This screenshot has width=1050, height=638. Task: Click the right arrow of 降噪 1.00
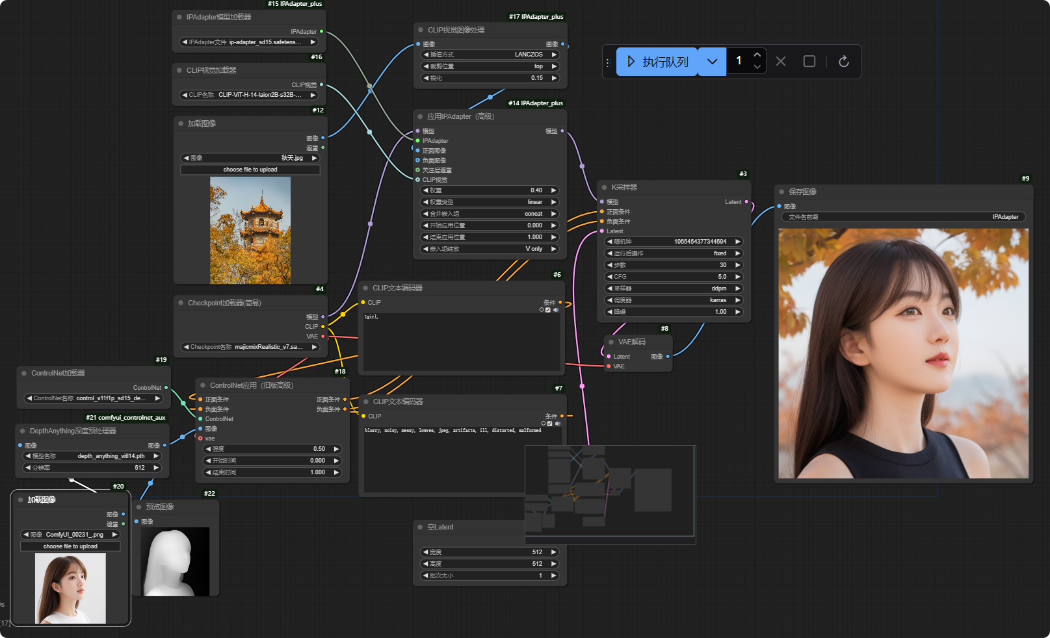pos(738,312)
